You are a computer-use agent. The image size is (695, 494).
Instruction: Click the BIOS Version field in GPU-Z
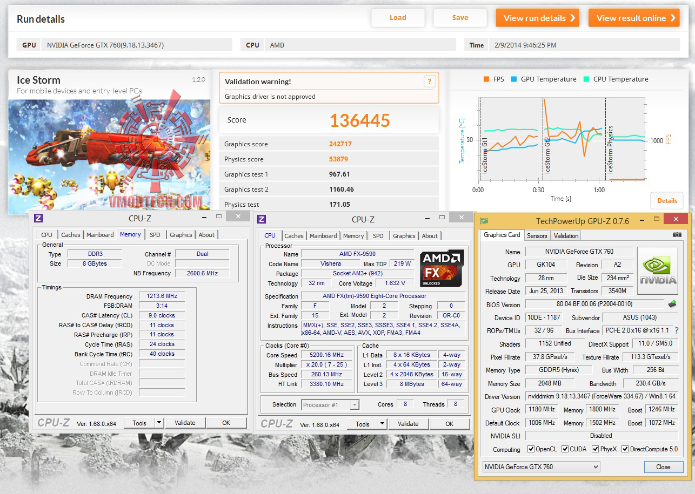click(x=594, y=304)
